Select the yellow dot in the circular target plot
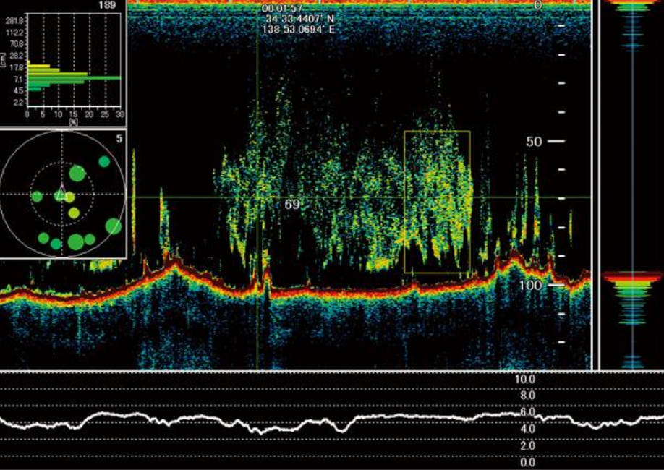The width and height of the screenshot is (664, 470). coord(73,213)
